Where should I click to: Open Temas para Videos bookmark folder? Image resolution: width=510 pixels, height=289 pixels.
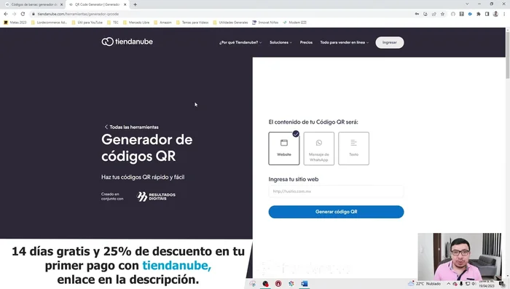(192, 23)
